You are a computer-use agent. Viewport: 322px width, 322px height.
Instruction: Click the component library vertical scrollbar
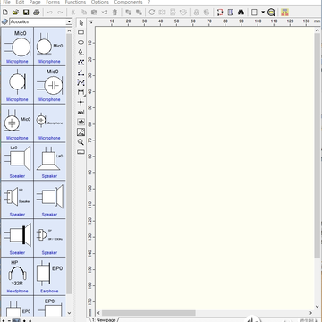click(69, 164)
